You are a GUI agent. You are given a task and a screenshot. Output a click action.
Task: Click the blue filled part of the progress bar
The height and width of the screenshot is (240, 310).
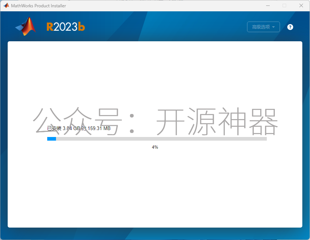coord(52,139)
